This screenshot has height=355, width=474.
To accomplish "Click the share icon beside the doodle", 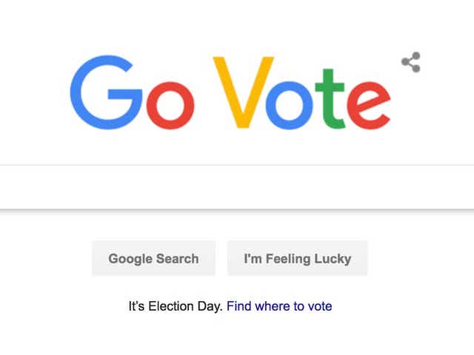I will 411,63.
